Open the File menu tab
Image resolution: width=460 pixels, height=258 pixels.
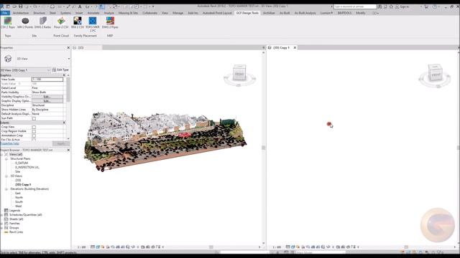pos(5,13)
